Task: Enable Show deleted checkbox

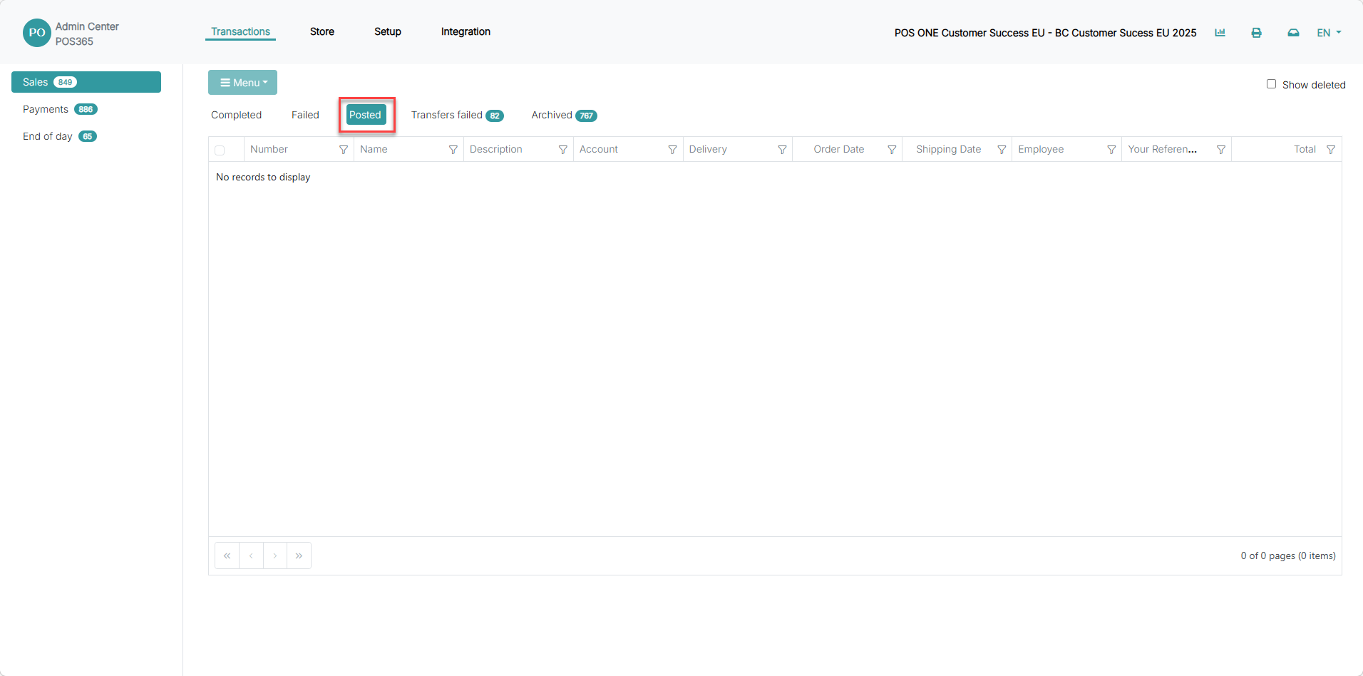Action: pyautogui.click(x=1271, y=84)
